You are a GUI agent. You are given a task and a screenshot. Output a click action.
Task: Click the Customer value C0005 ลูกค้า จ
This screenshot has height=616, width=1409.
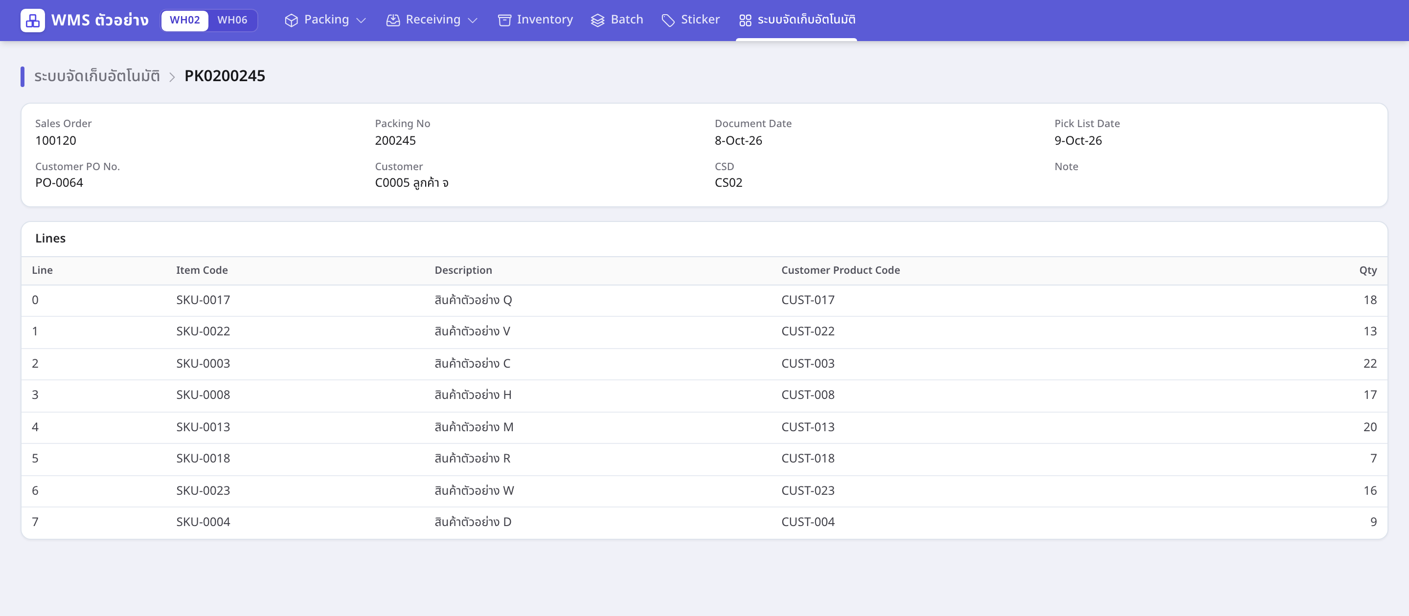[412, 182]
